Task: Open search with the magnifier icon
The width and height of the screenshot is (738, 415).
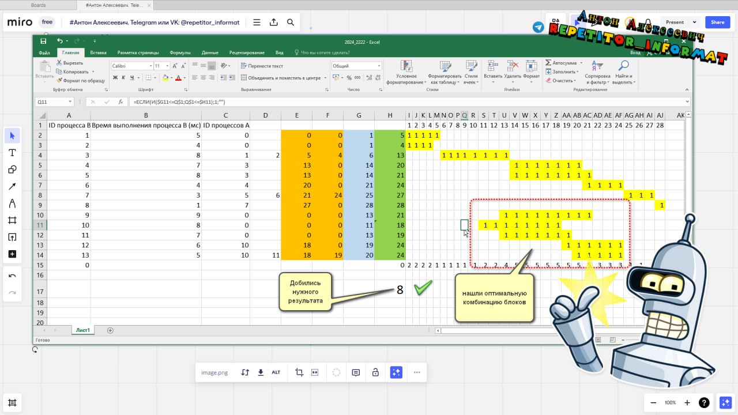Action: coord(291,22)
